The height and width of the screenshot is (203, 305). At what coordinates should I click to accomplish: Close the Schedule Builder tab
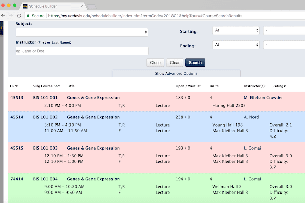click(x=82, y=6)
